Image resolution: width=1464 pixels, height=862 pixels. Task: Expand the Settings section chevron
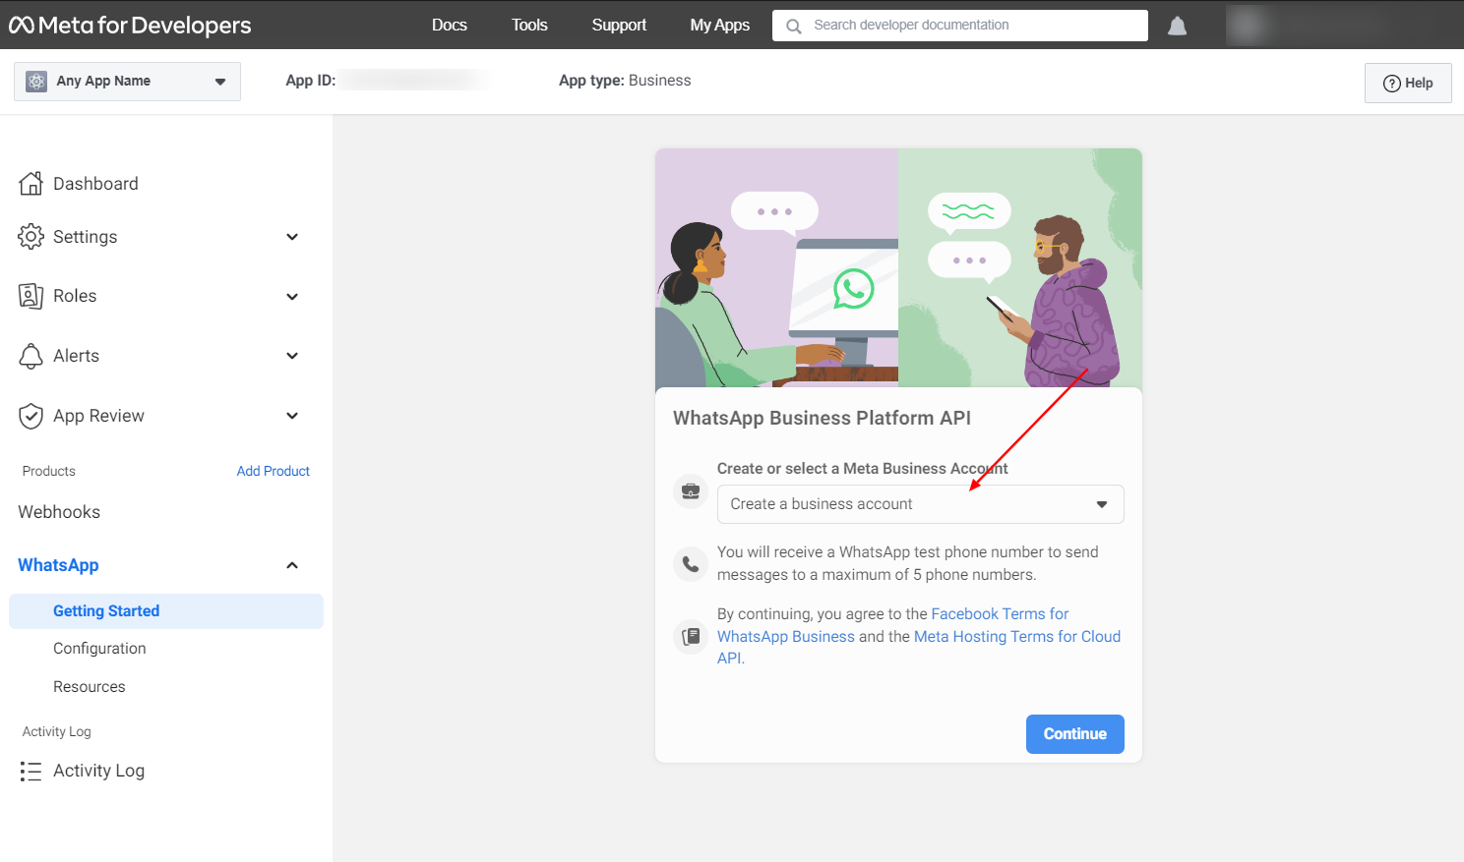click(292, 237)
